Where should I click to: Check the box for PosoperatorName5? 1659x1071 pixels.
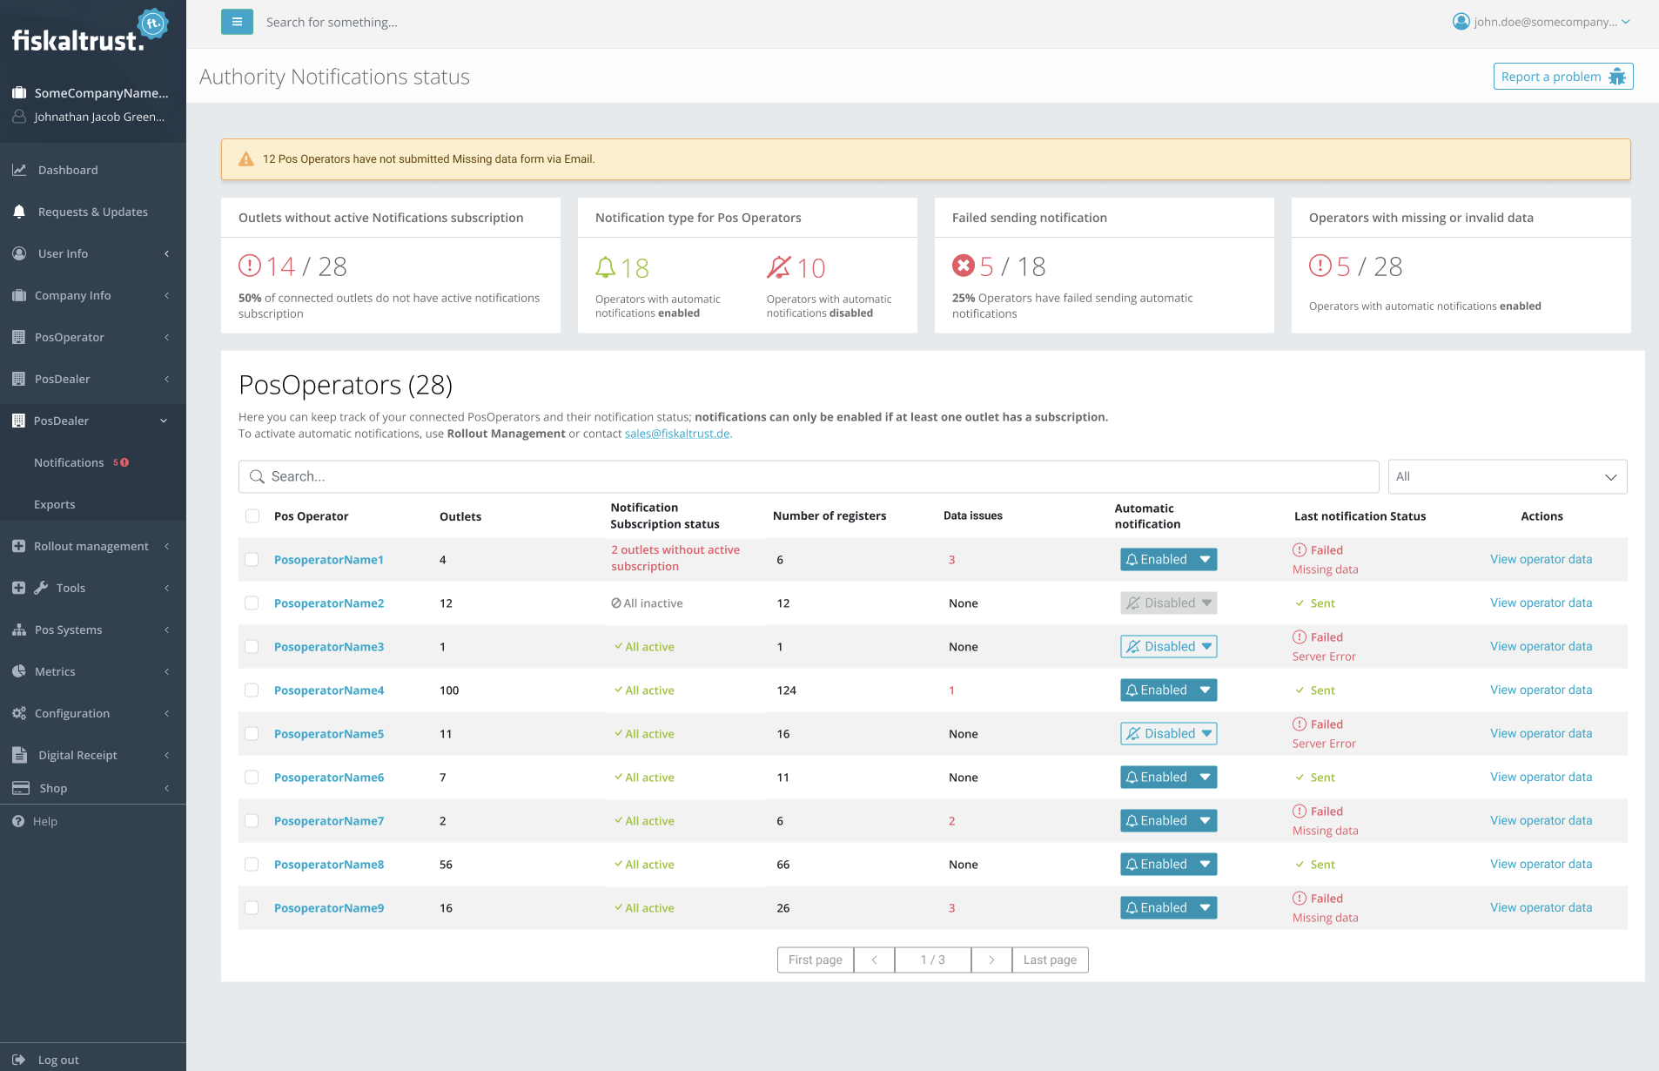(252, 733)
